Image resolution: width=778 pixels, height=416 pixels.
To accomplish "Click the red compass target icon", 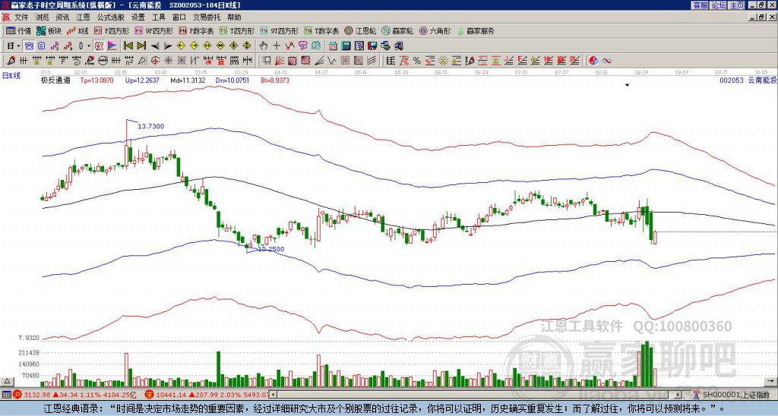I will [155, 61].
